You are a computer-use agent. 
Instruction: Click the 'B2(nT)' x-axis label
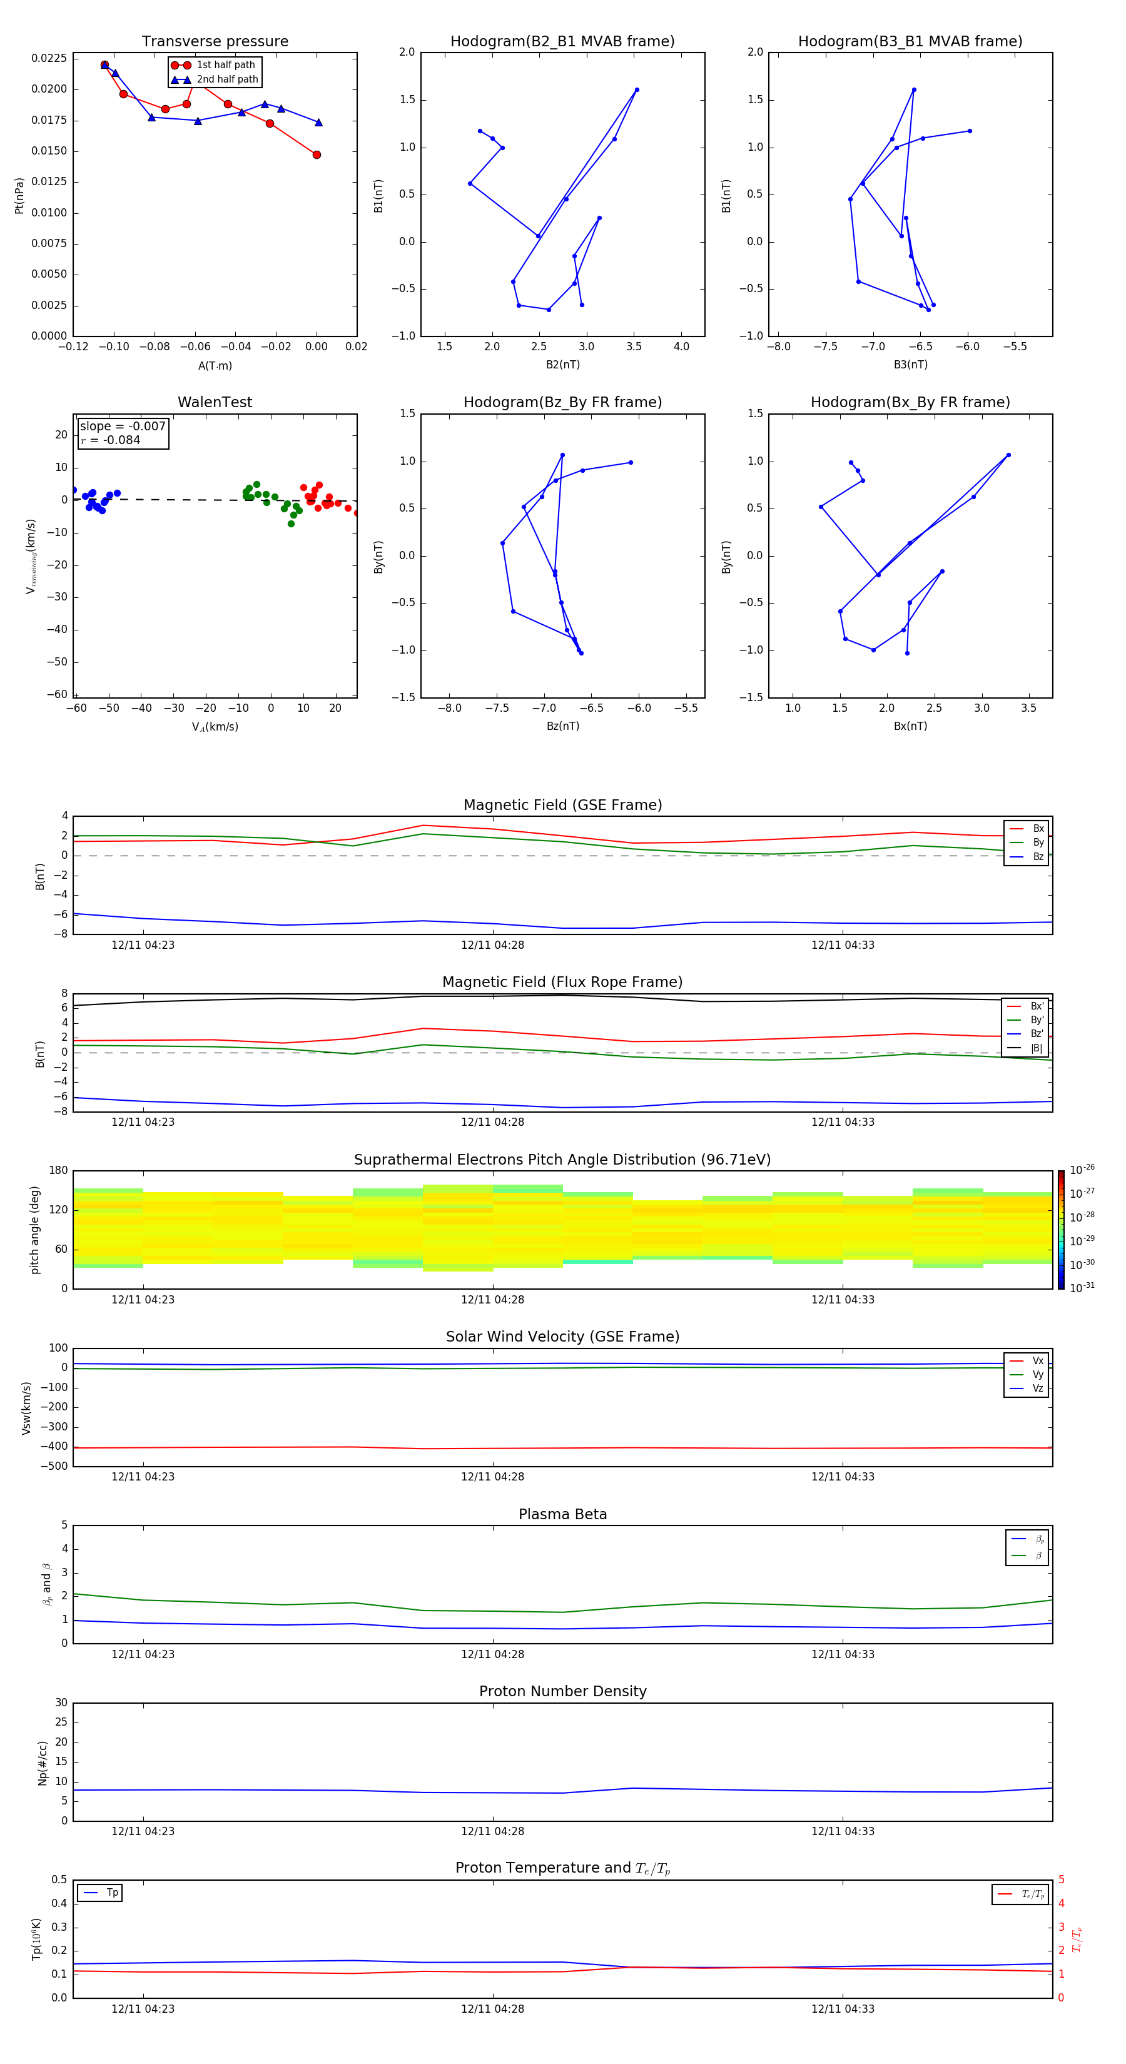tap(562, 365)
